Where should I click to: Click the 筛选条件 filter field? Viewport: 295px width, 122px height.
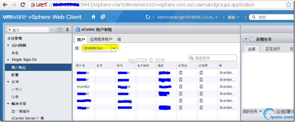[x=213, y=58]
